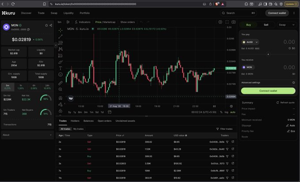Viewport: 300px width, 182px height.
Task: Select the text annotation tool
Action: click(x=60, y=68)
